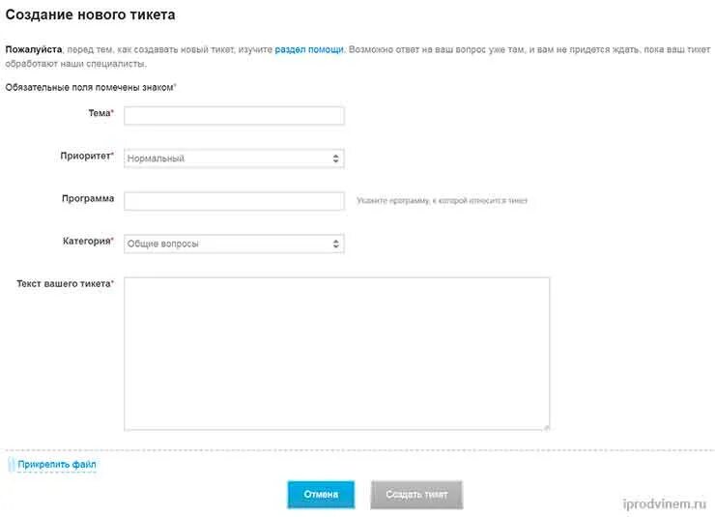Screen dimensions: 715x517
Task: Click the bold Пожалуйста word
Action: [34, 48]
